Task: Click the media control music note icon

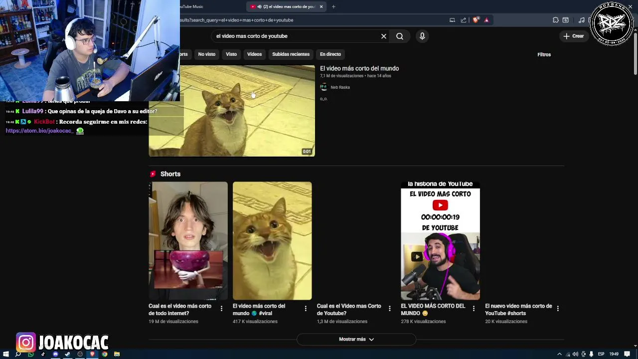Action: click(581, 20)
